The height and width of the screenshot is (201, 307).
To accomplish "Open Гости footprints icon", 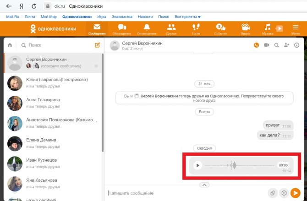I will pos(196,29).
